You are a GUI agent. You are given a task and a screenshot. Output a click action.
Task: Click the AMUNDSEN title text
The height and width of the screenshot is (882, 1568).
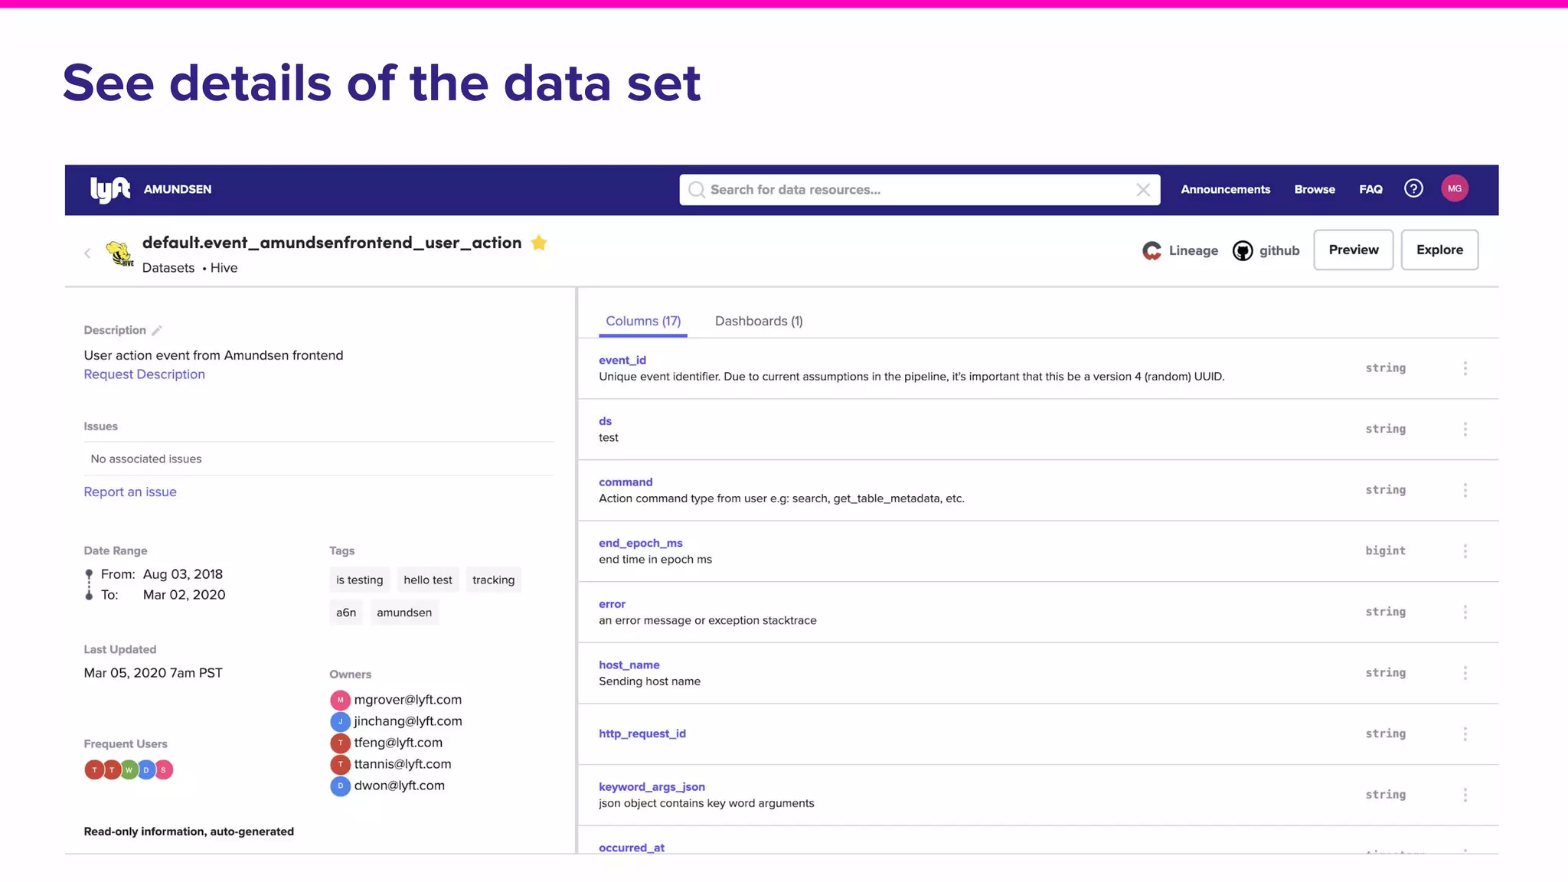[x=178, y=189]
